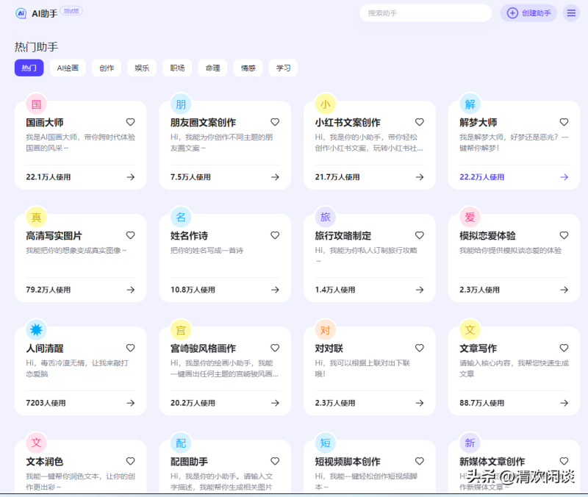Open the 职场 category tab
The height and width of the screenshot is (497, 588).
pos(177,68)
